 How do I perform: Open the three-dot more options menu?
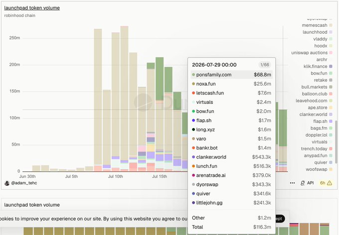click(292, 183)
